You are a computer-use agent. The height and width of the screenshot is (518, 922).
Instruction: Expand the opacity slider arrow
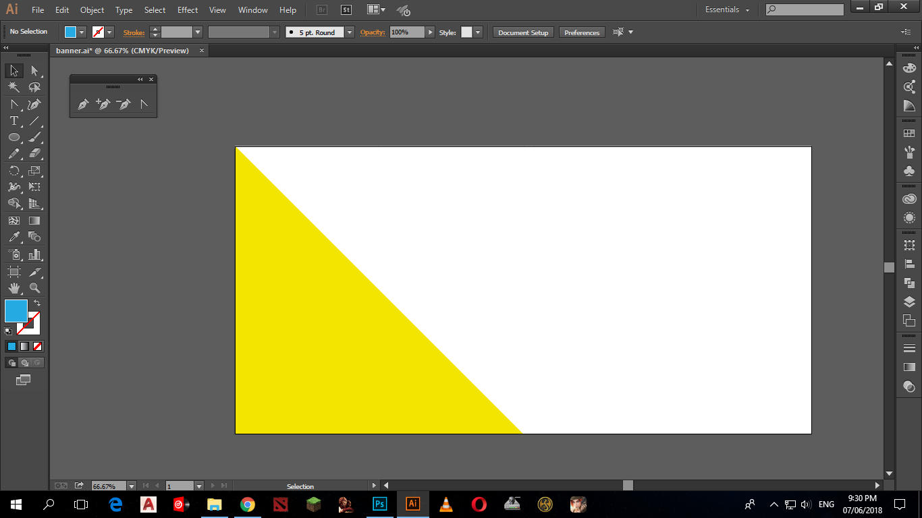point(430,32)
